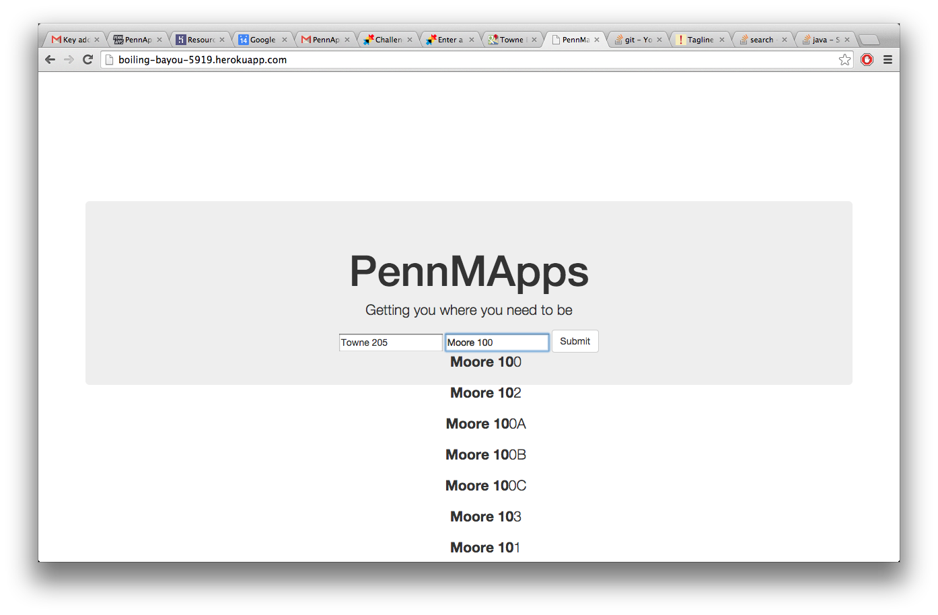Click the Submit button
Screen dimensions: 938x615
(575, 341)
